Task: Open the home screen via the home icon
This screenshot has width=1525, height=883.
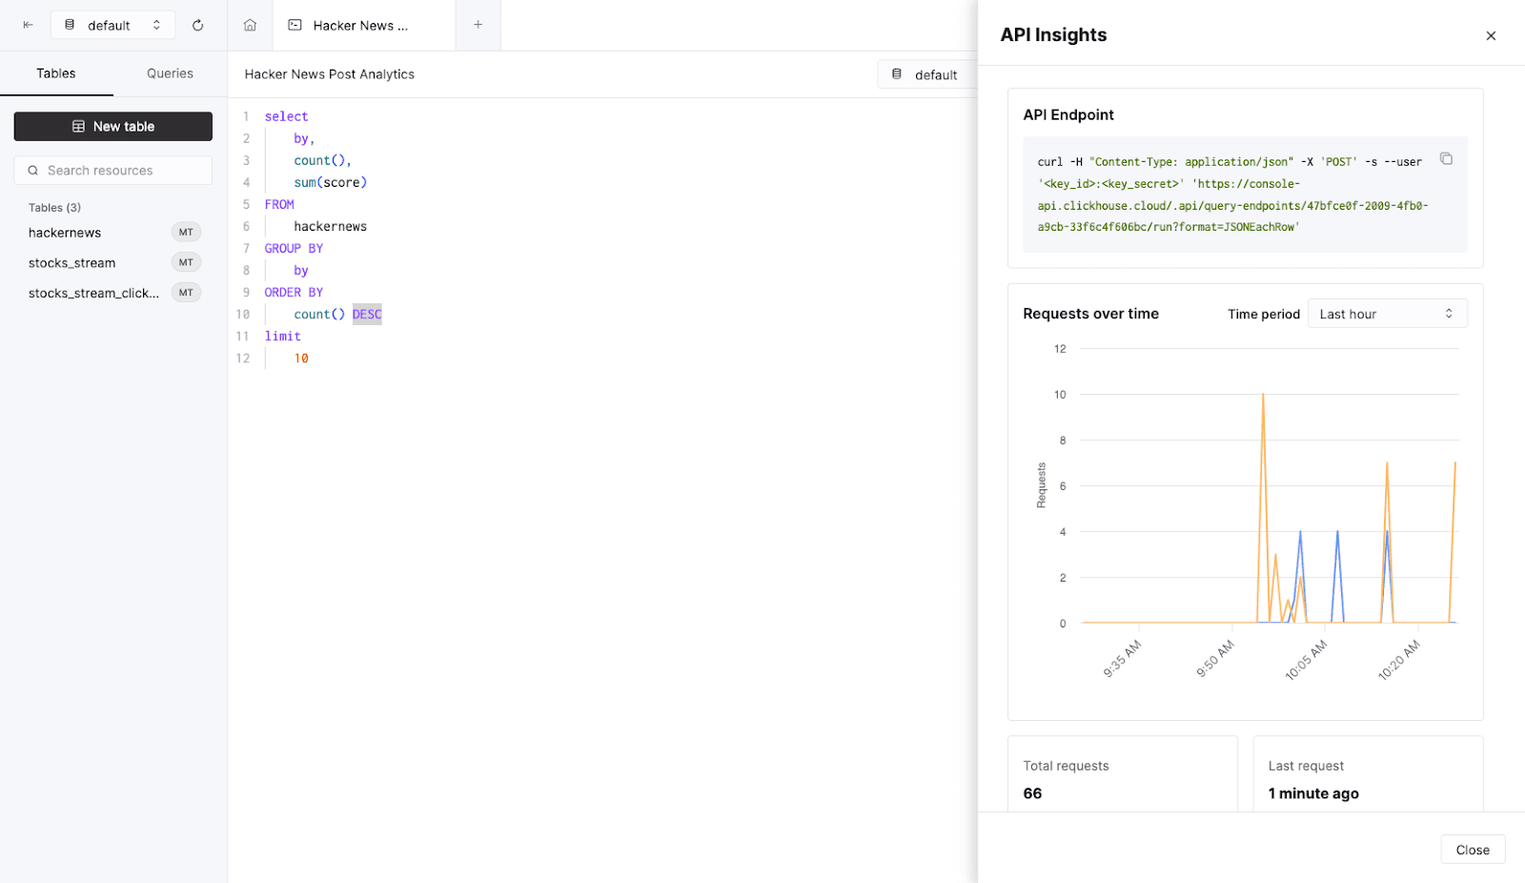Action: click(250, 25)
